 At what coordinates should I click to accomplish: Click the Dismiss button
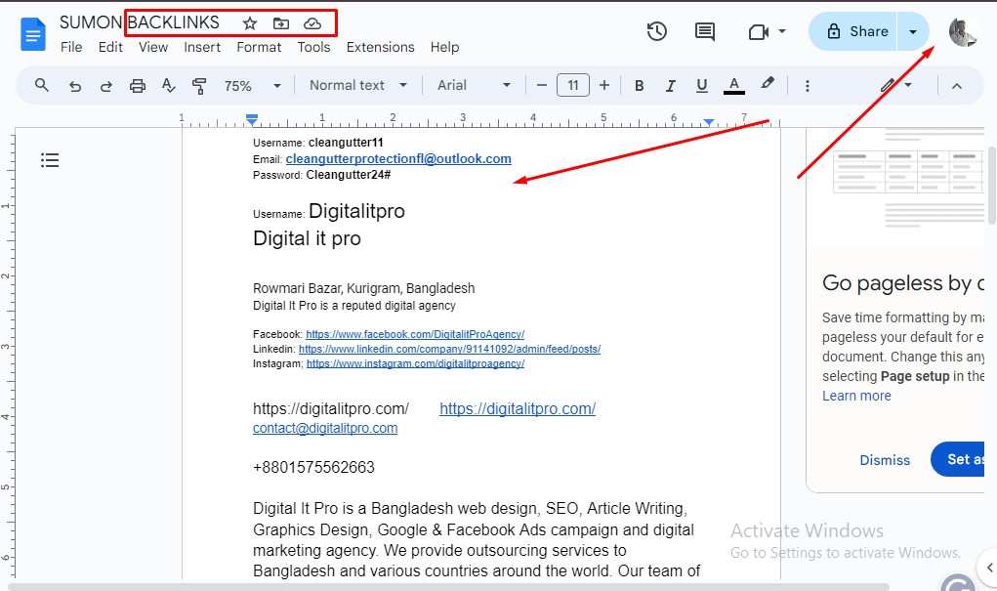pyautogui.click(x=885, y=459)
